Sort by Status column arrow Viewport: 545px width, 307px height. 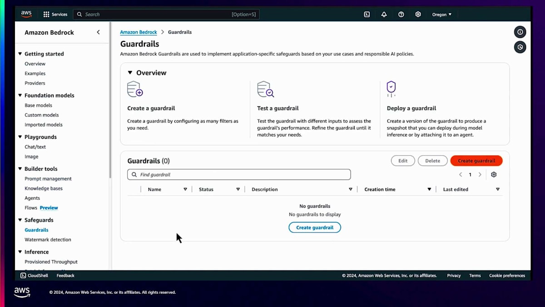pos(238,189)
